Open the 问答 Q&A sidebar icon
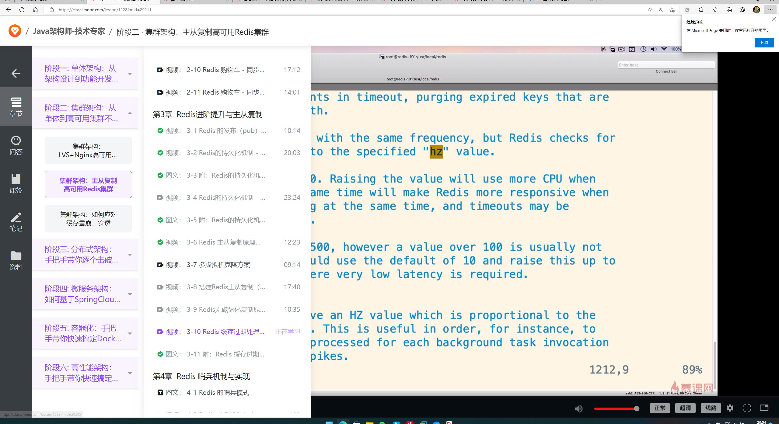 [16, 145]
